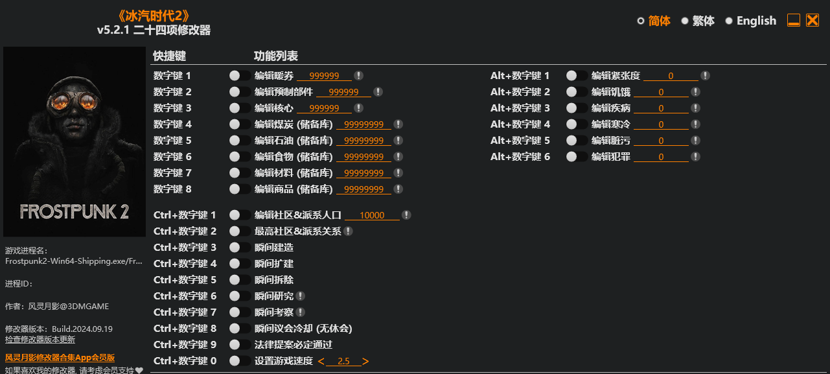
Task: Click the 编辑核心 value input field
Action: 325,108
